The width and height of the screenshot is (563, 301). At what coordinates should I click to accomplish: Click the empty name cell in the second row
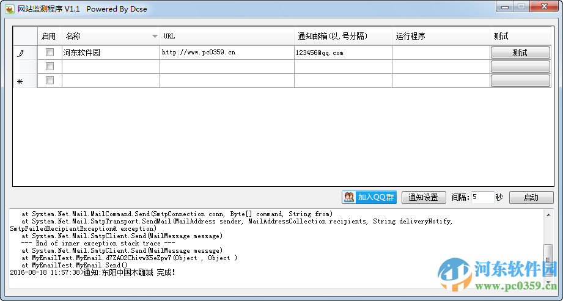111,67
